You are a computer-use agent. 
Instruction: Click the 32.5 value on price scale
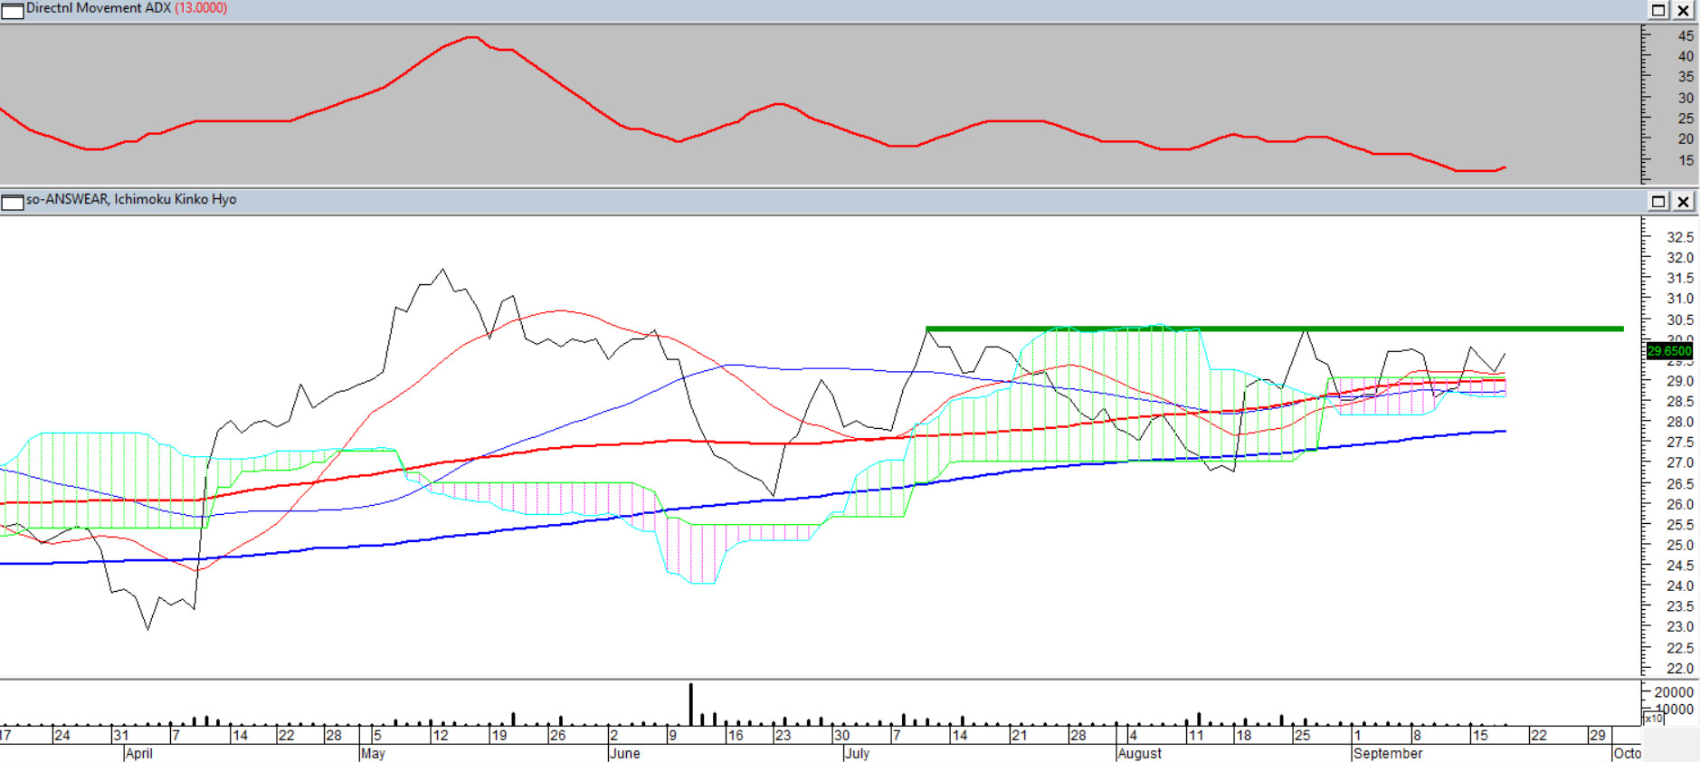(1679, 237)
